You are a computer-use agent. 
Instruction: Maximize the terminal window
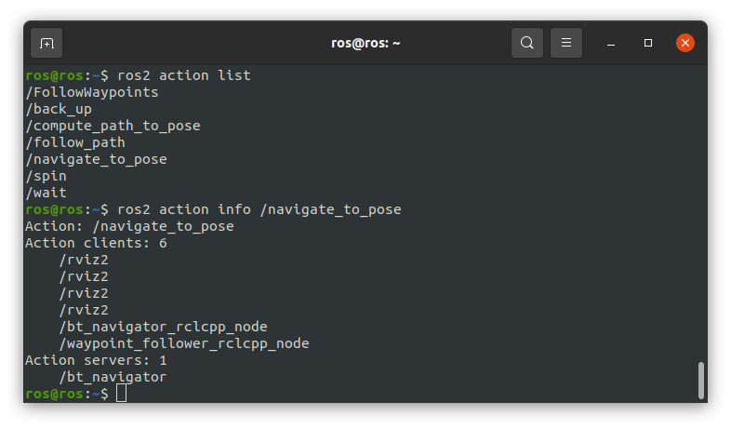pos(648,43)
